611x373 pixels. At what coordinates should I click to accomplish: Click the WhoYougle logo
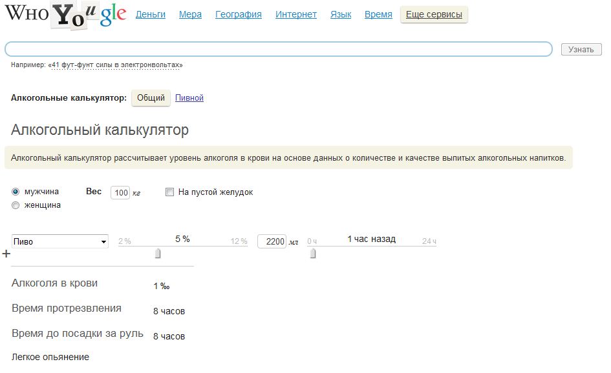point(65,15)
